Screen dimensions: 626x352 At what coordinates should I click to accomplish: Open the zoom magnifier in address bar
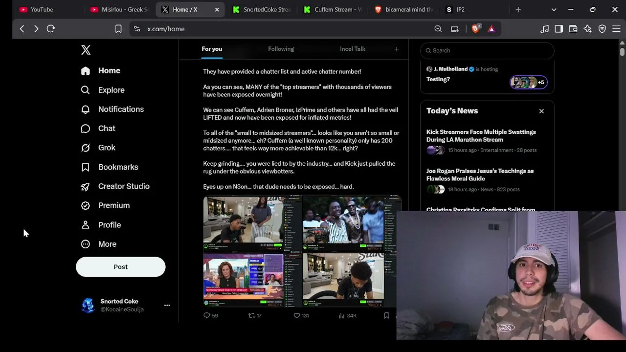pyautogui.click(x=438, y=29)
